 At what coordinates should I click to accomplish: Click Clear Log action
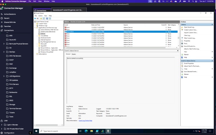click(x=187, y=35)
